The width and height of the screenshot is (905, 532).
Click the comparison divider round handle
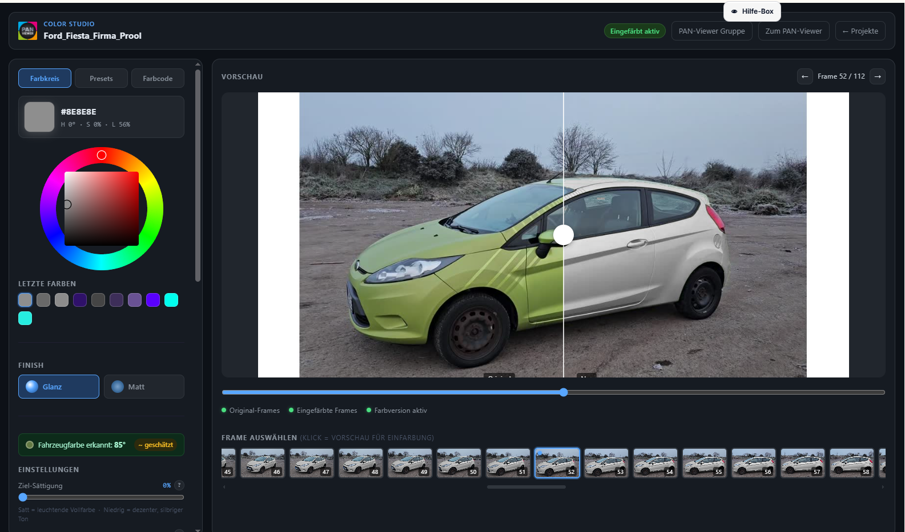[x=564, y=235]
